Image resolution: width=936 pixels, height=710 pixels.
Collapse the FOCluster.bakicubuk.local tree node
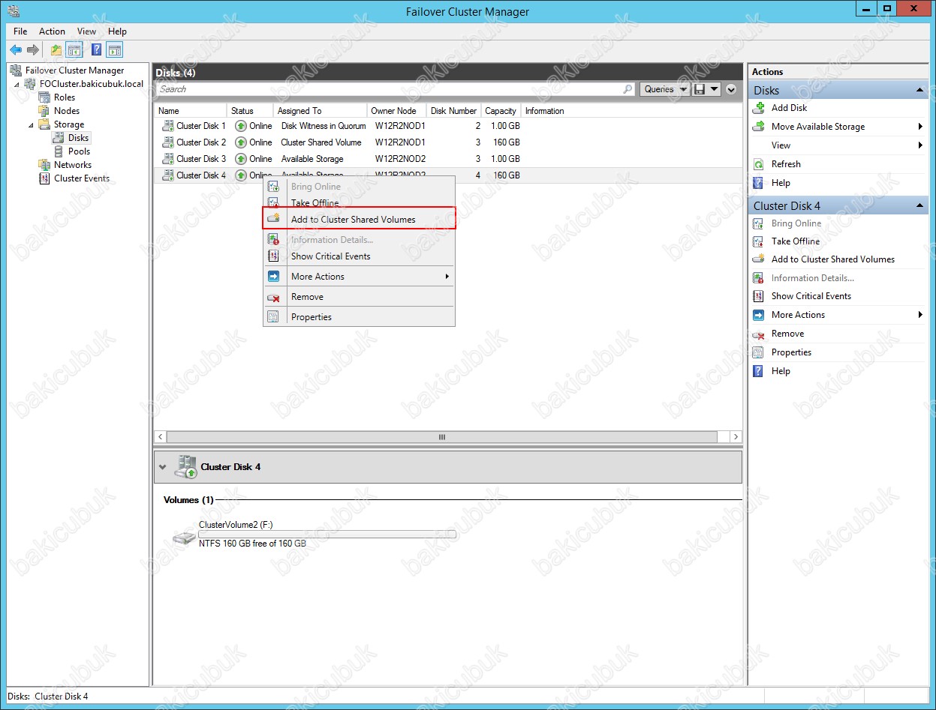(18, 84)
